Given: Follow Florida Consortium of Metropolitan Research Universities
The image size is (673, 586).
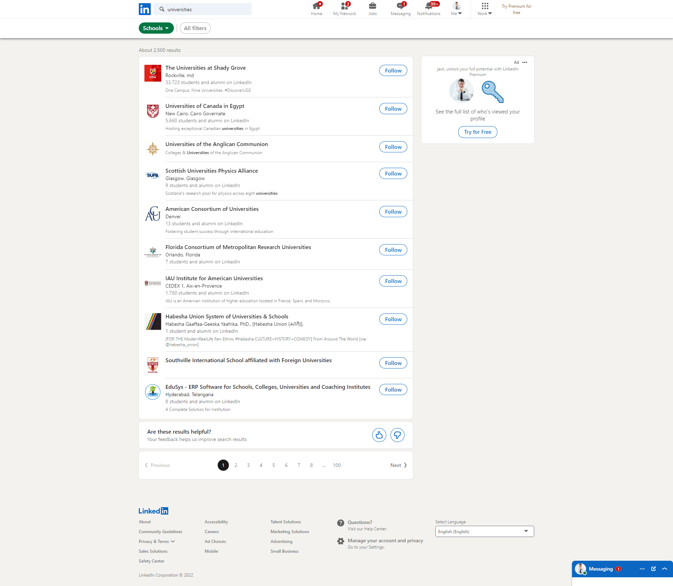Looking at the screenshot, I should click(393, 250).
